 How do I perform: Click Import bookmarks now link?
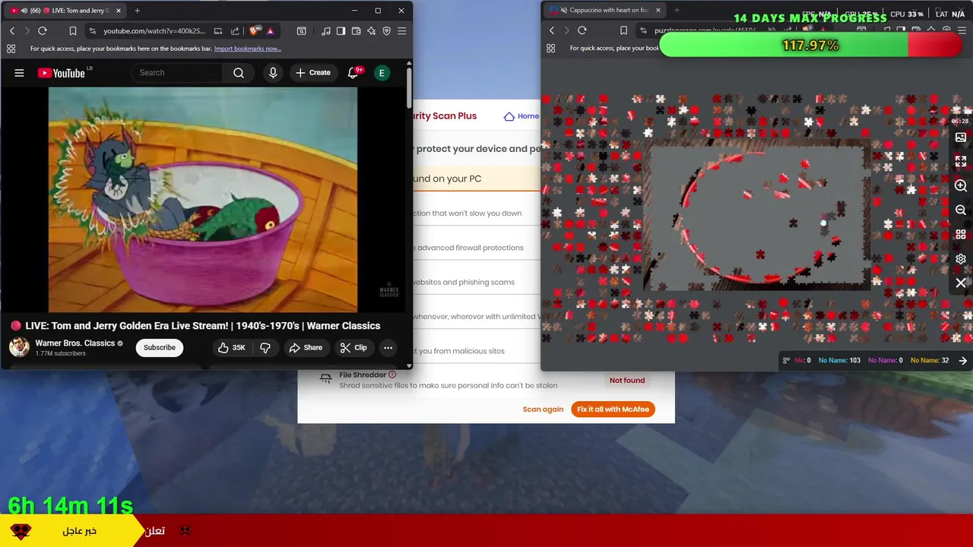(248, 49)
